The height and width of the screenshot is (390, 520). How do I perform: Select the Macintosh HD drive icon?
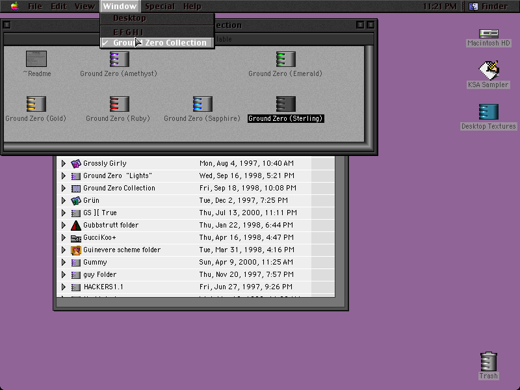(489, 34)
